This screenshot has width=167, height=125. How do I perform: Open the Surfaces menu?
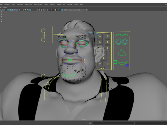coord(52,5)
